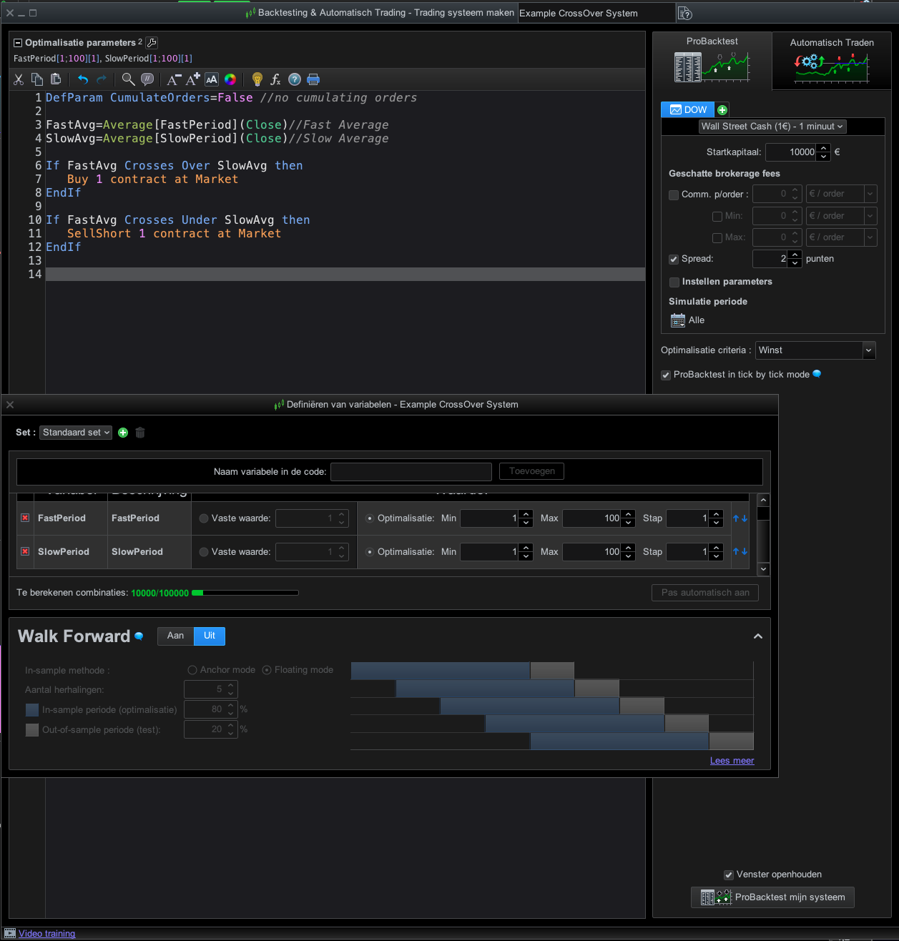
Task: Click ProBacktest mijn systeem button
Action: (x=772, y=897)
